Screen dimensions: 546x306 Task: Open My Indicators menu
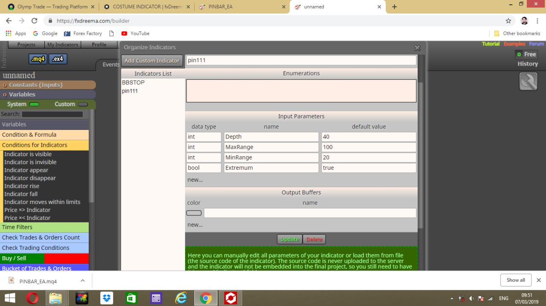click(x=62, y=44)
